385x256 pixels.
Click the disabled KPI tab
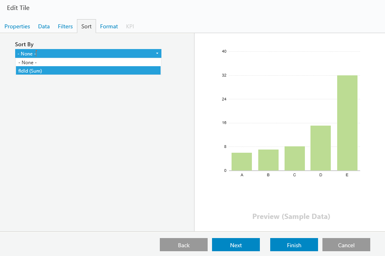[130, 26]
